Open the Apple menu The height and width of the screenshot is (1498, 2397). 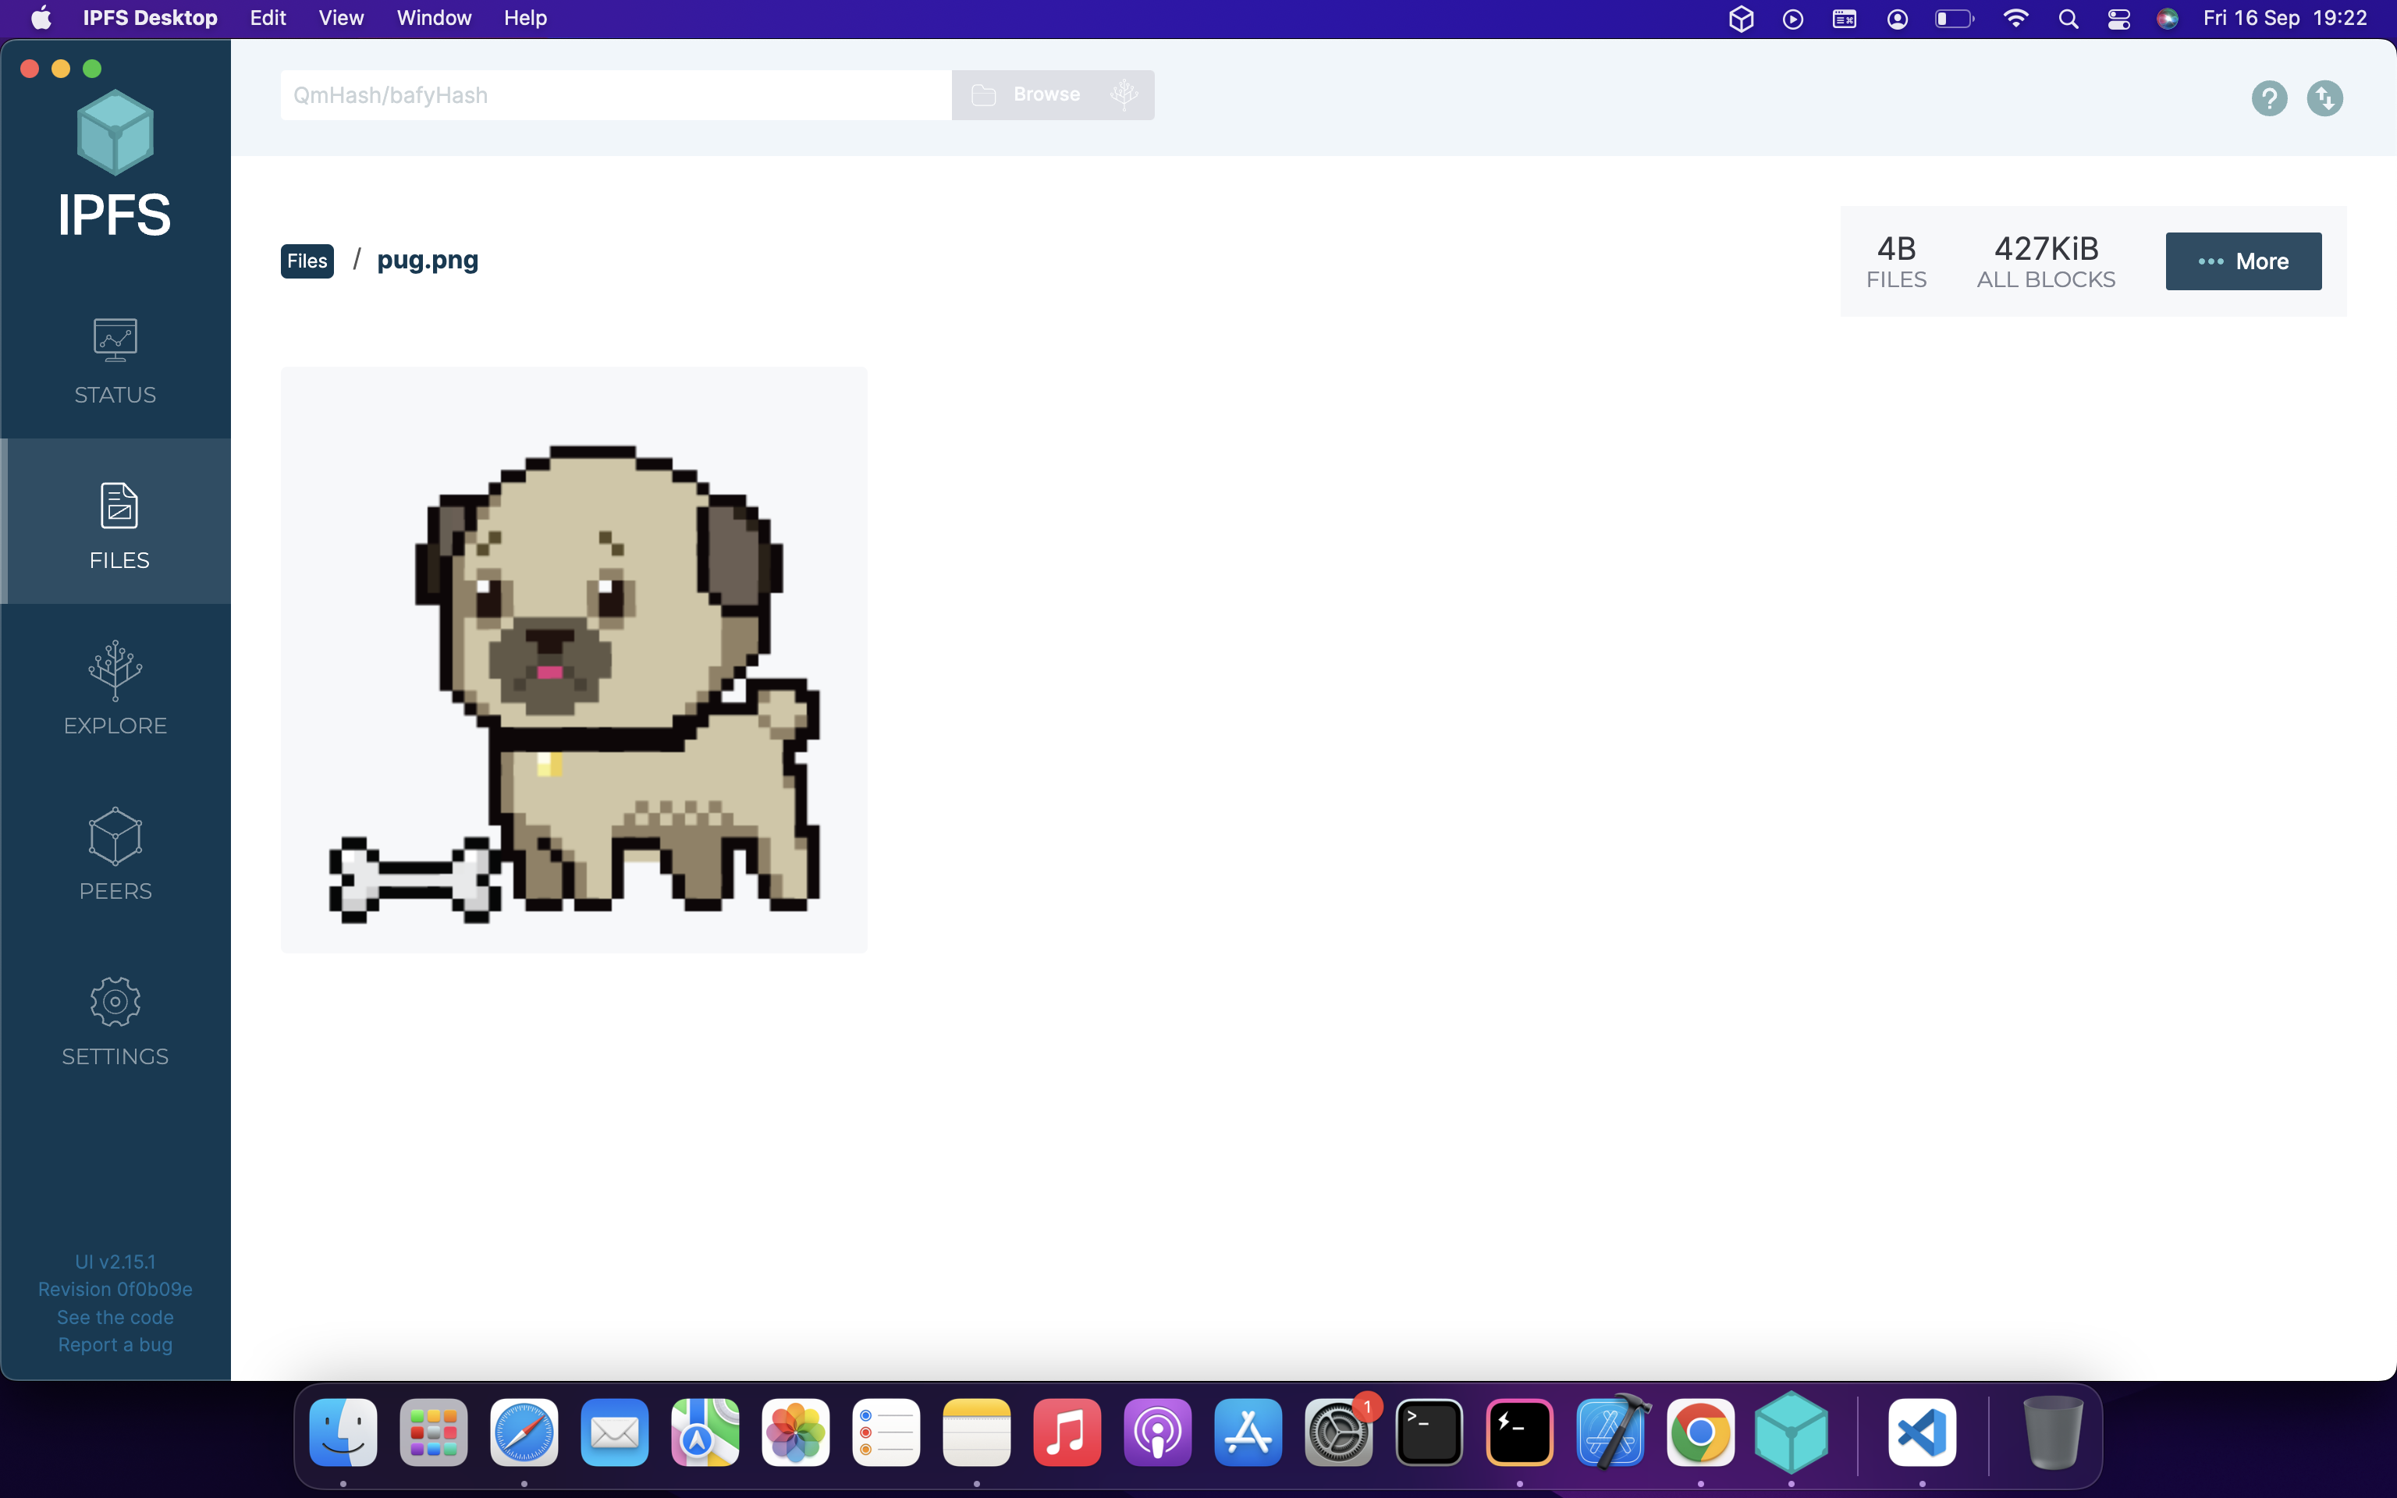click(41, 18)
